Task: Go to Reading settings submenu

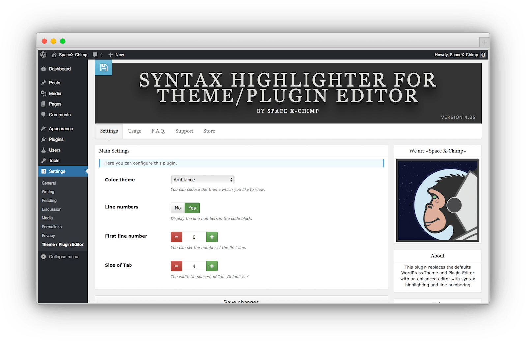Action: coord(49,200)
